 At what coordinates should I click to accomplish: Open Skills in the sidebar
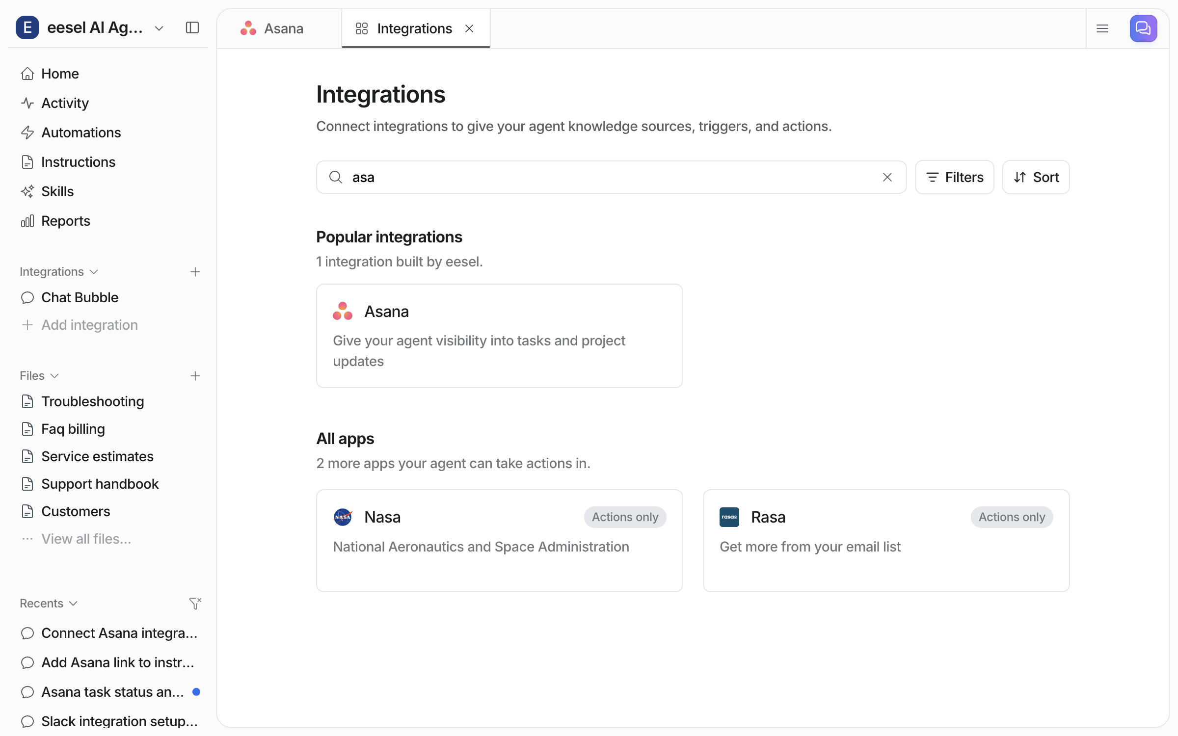click(108, 191)
